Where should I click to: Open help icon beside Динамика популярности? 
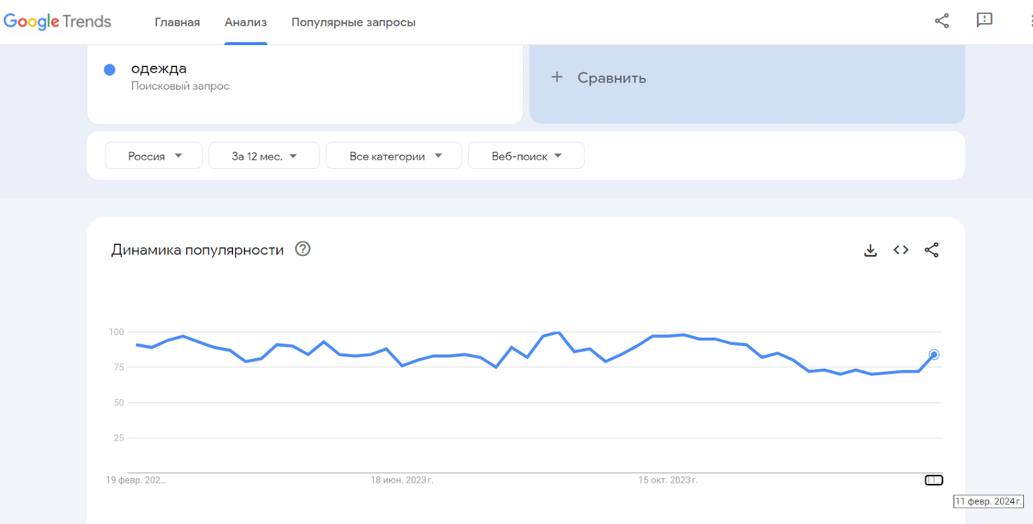click(303, 249)
